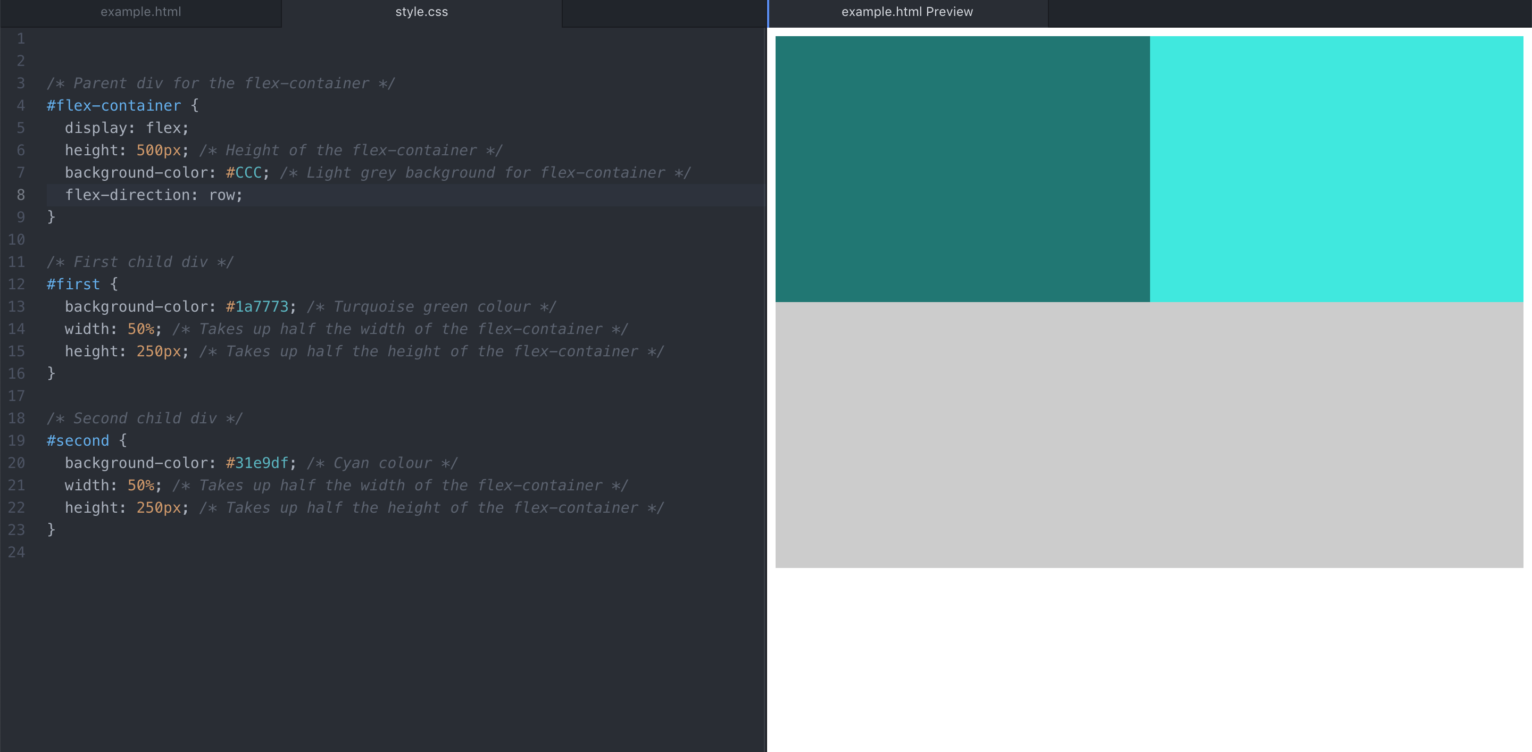Viewport: 1532px width, 752px height.
Task: Click the Second child div comment
Action: click(145, 419)
